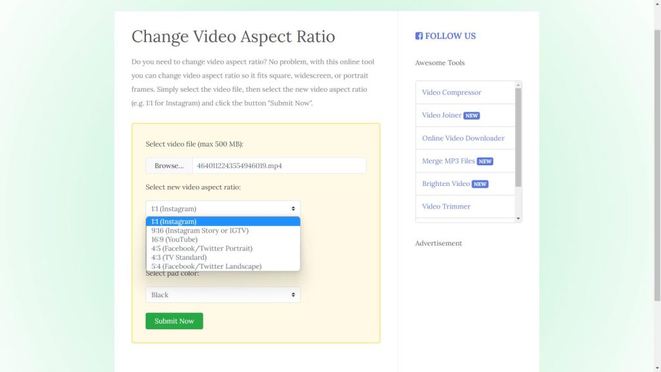Click the NEW badge beside Brighten Video
Image resolution: width=661 pixels, height=372 pixels.
480,183
